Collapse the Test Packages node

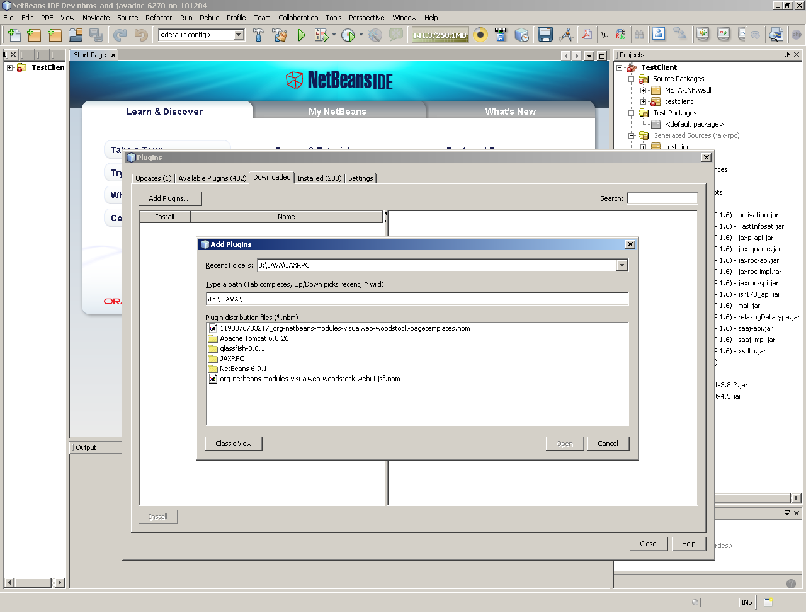coord(632,113)
